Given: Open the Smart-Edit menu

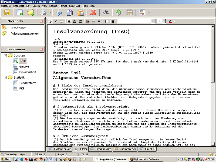Looking at the screenshot, I should [x=75, y=6].
